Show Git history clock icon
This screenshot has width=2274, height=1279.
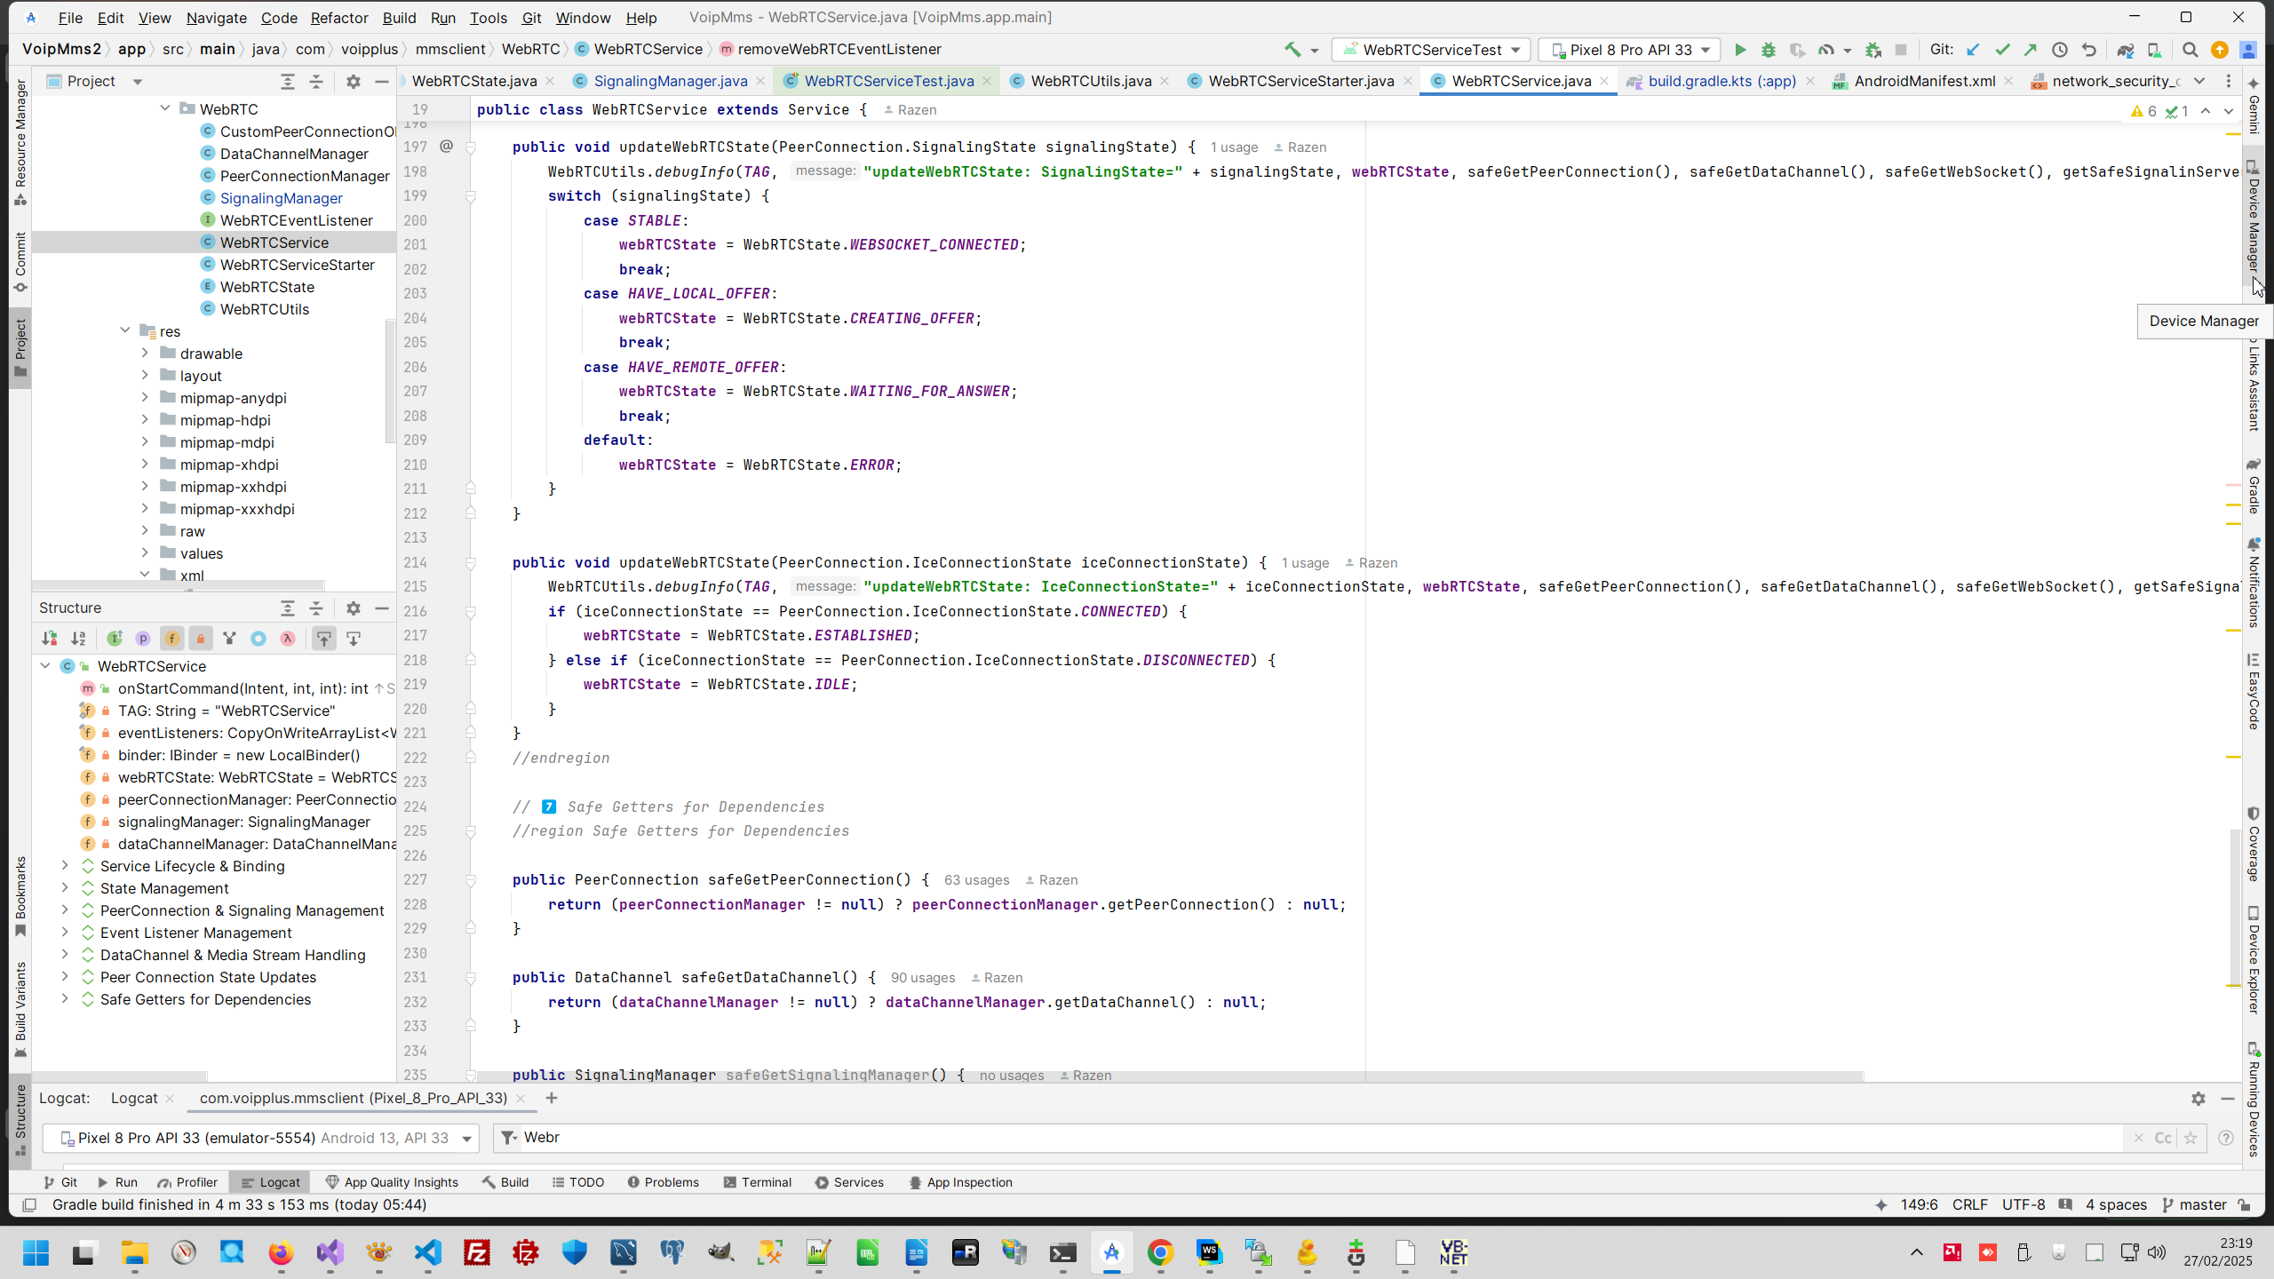click(x=2060, y=50)
